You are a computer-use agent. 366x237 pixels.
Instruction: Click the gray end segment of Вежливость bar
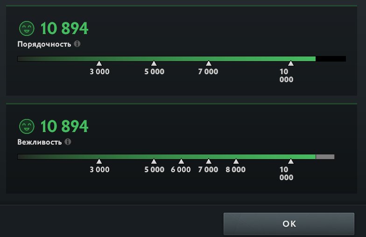pos(325,157)
